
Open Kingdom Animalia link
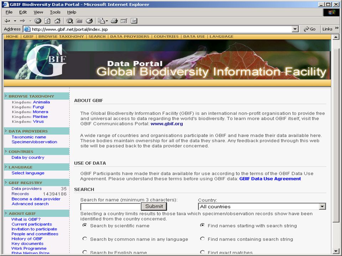(41, 102)
